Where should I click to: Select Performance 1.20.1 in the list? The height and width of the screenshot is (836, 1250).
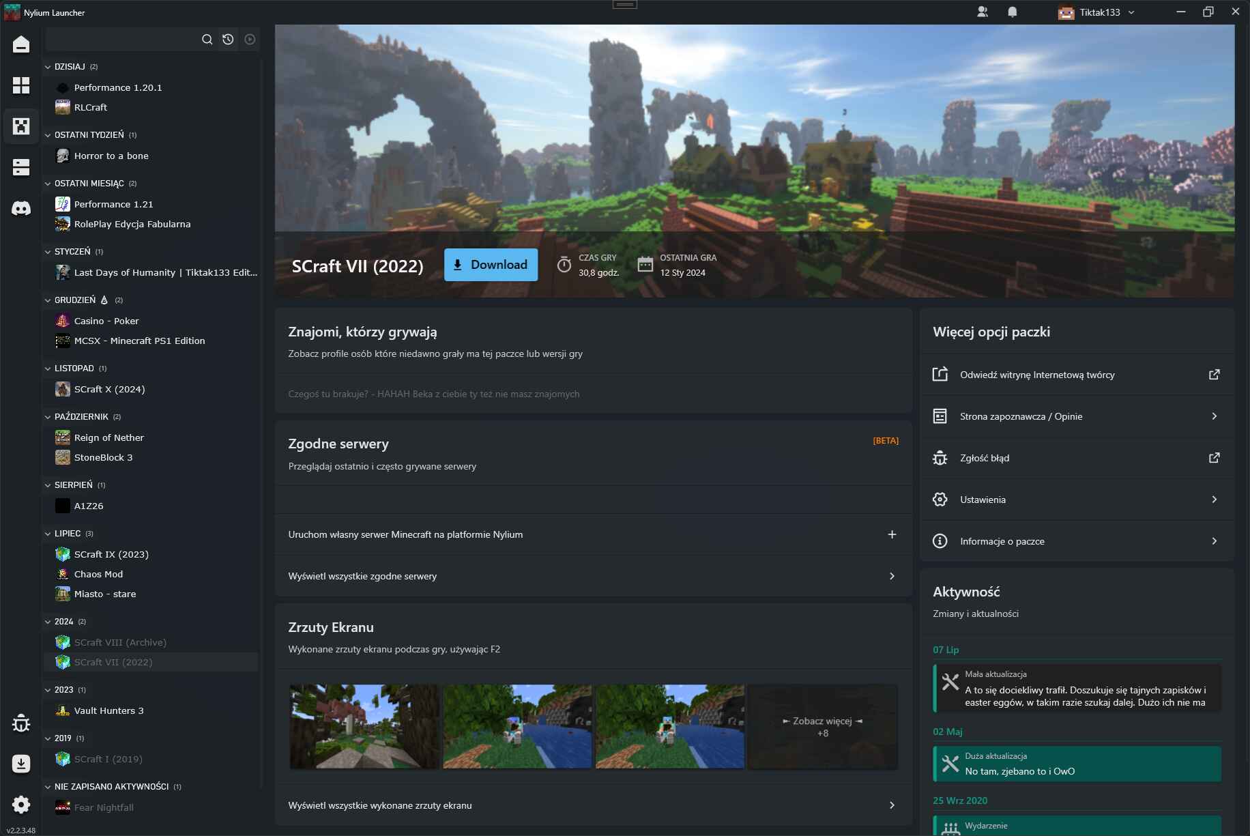[151, 87]
